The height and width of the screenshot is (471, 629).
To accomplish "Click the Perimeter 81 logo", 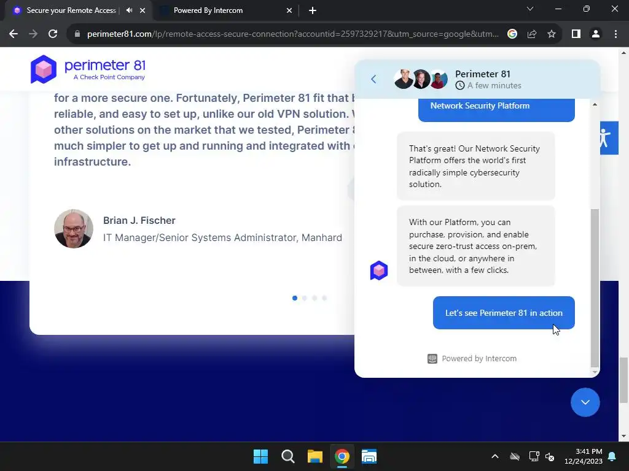I will 88,69.
